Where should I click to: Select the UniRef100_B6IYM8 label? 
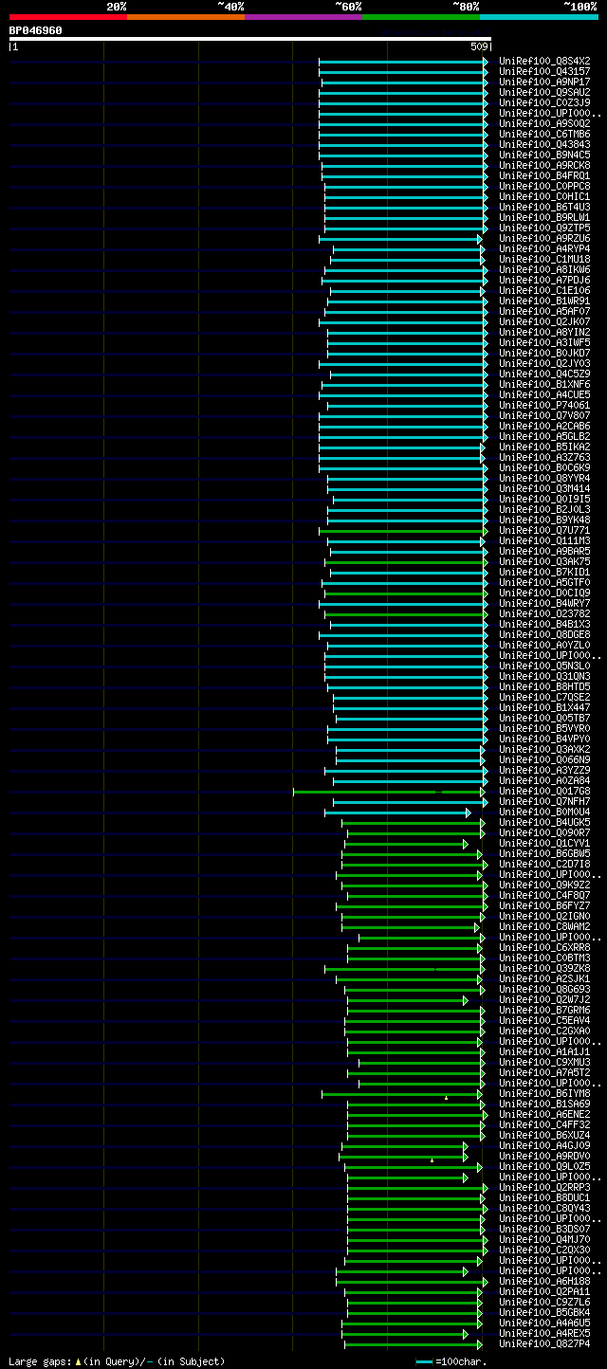point(545,1093)
